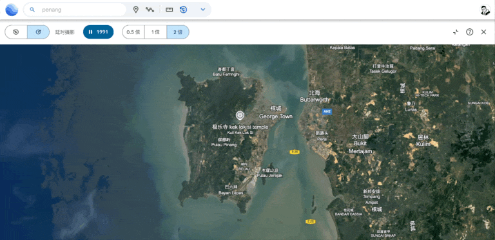Set playback speed to 2倍
495x240 pixels.
(x=178, y=32)
